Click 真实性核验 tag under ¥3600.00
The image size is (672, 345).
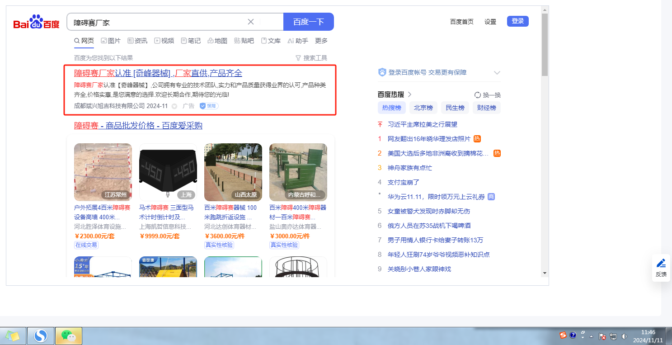[219, 245]
